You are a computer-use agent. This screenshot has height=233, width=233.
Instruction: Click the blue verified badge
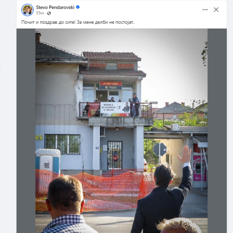pos(78,7)
